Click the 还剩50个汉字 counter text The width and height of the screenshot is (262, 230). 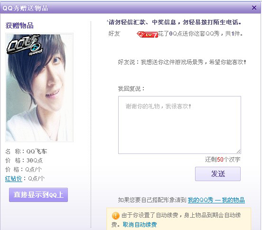[223, 159]
